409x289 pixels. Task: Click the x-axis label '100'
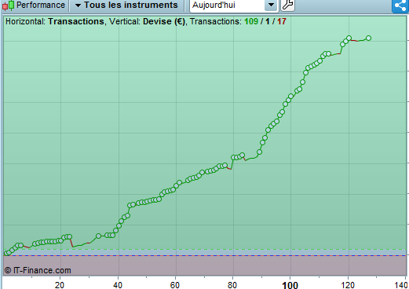[290, 285]
